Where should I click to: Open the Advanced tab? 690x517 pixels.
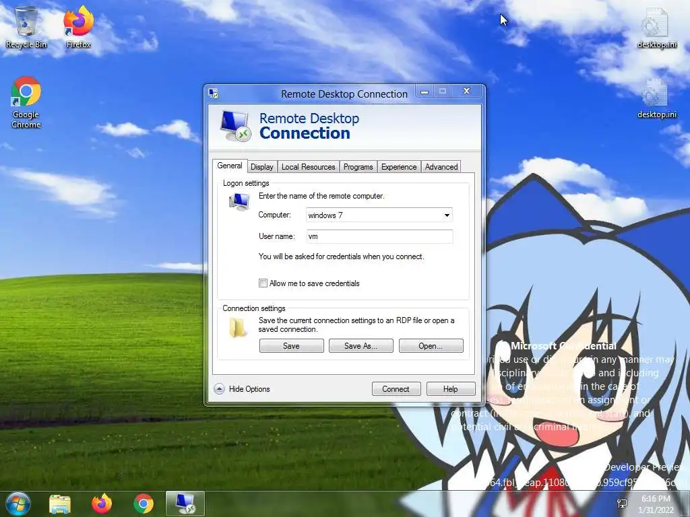pyautogui.click(x=441, y=167)
